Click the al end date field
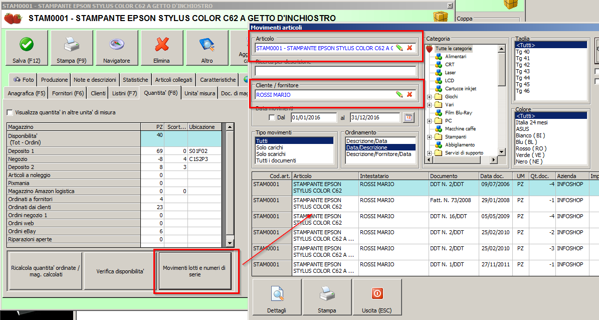 point(375,117)
